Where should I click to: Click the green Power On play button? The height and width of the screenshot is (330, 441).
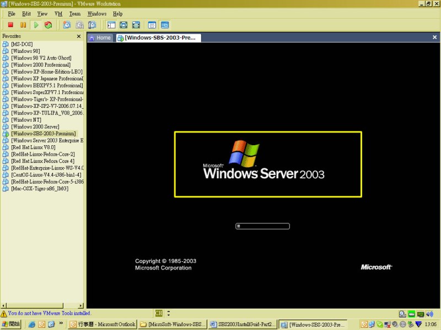[x=36, y=25]
